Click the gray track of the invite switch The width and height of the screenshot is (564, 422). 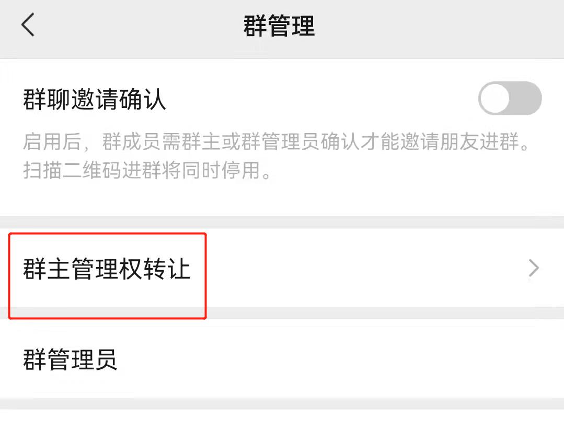coord(526,98)
